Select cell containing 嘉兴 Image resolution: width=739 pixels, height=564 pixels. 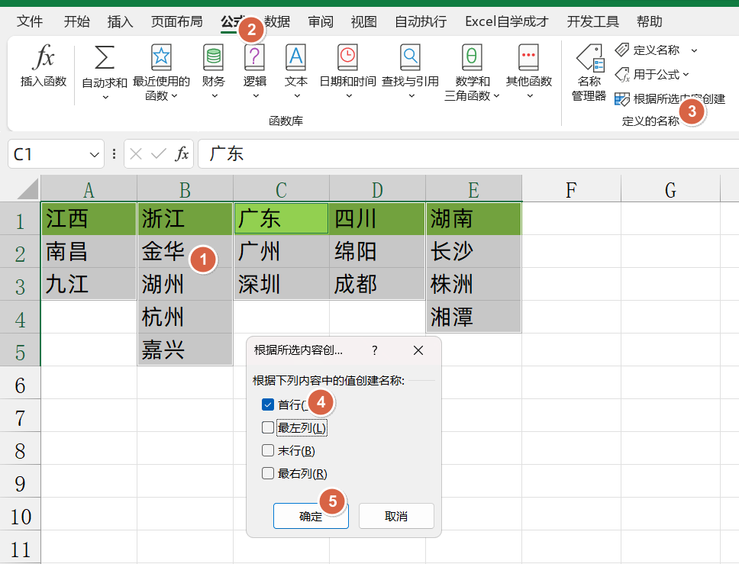(x=185, y=350)
